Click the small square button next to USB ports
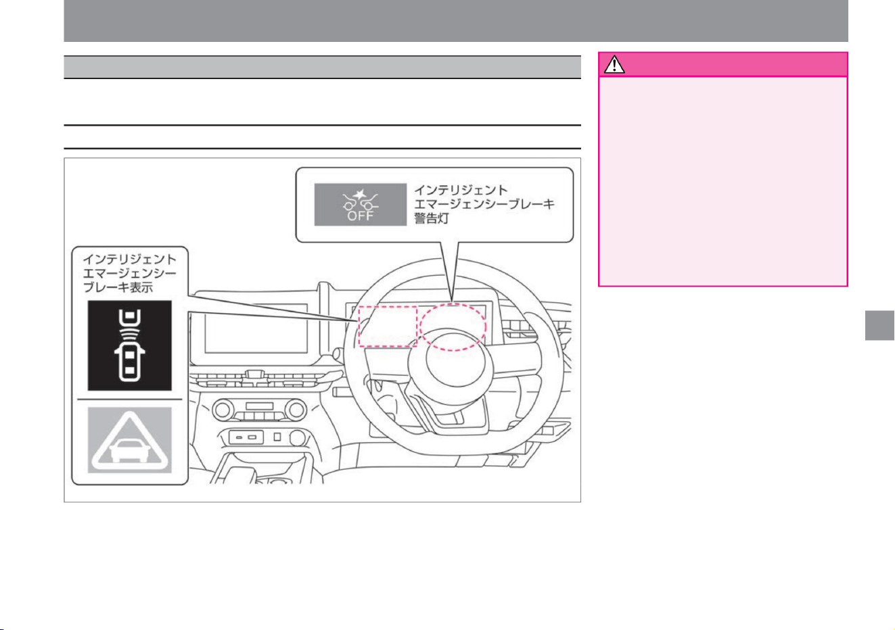Viewport: 895px width, 630px height. 277,437
